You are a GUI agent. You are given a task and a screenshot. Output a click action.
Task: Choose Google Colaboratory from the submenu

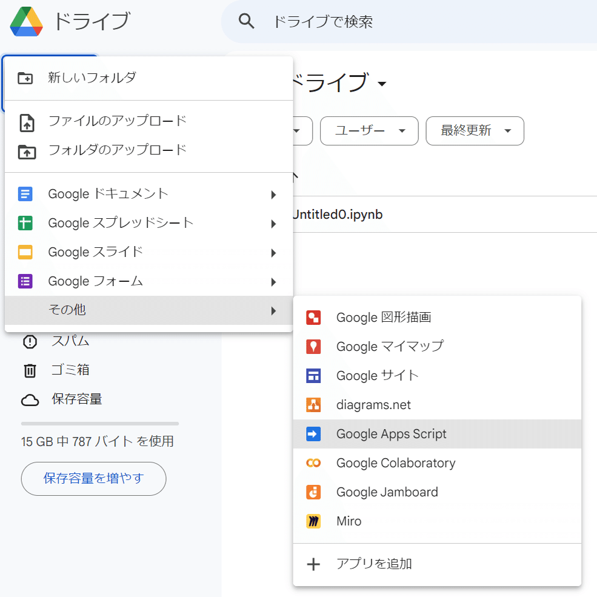coord(437,463)
